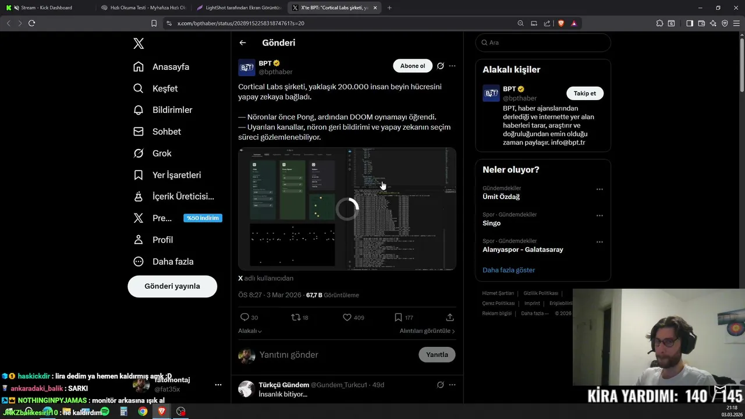Click the X logo in sidebar

tap(139, 43)
